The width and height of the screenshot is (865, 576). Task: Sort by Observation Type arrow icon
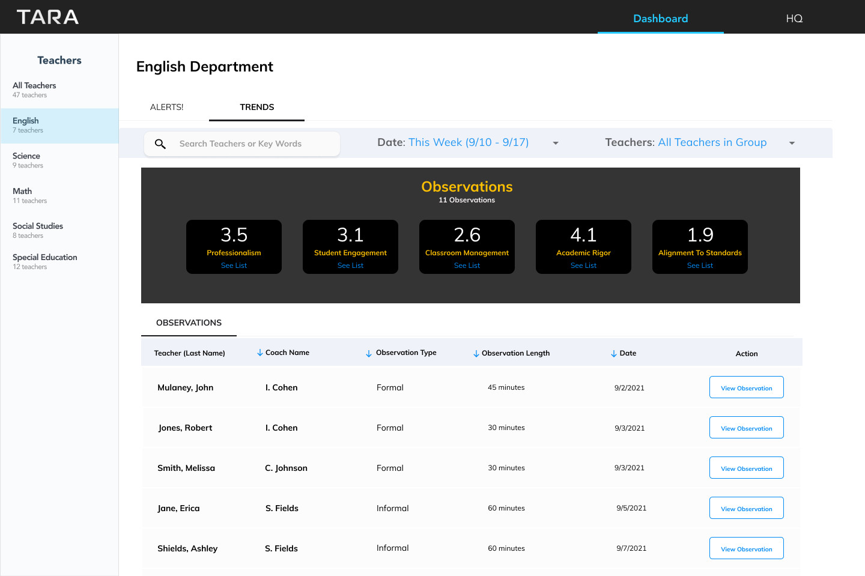pos(369,353)
